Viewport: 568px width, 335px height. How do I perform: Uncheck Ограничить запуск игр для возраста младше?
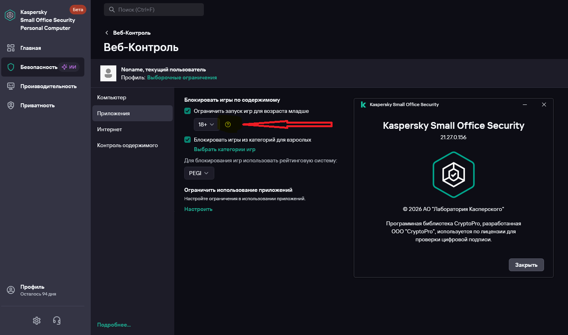click(x=187, y=111)
